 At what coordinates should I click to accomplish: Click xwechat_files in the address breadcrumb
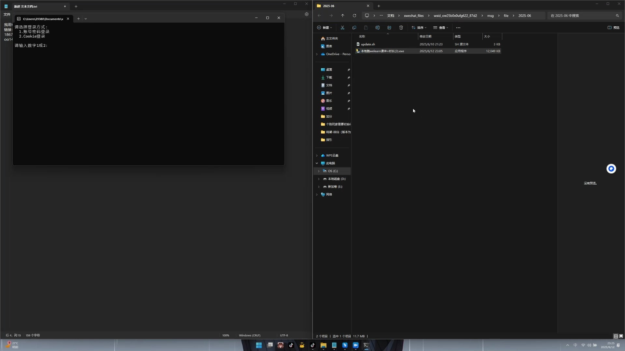point(414,16)
